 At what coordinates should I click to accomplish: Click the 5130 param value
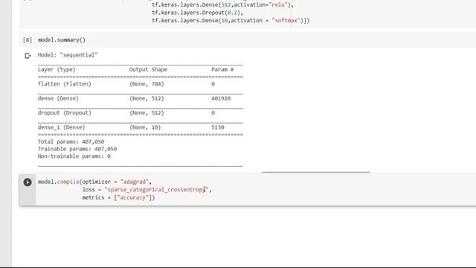pyautogui.click(x=218, y=127)
